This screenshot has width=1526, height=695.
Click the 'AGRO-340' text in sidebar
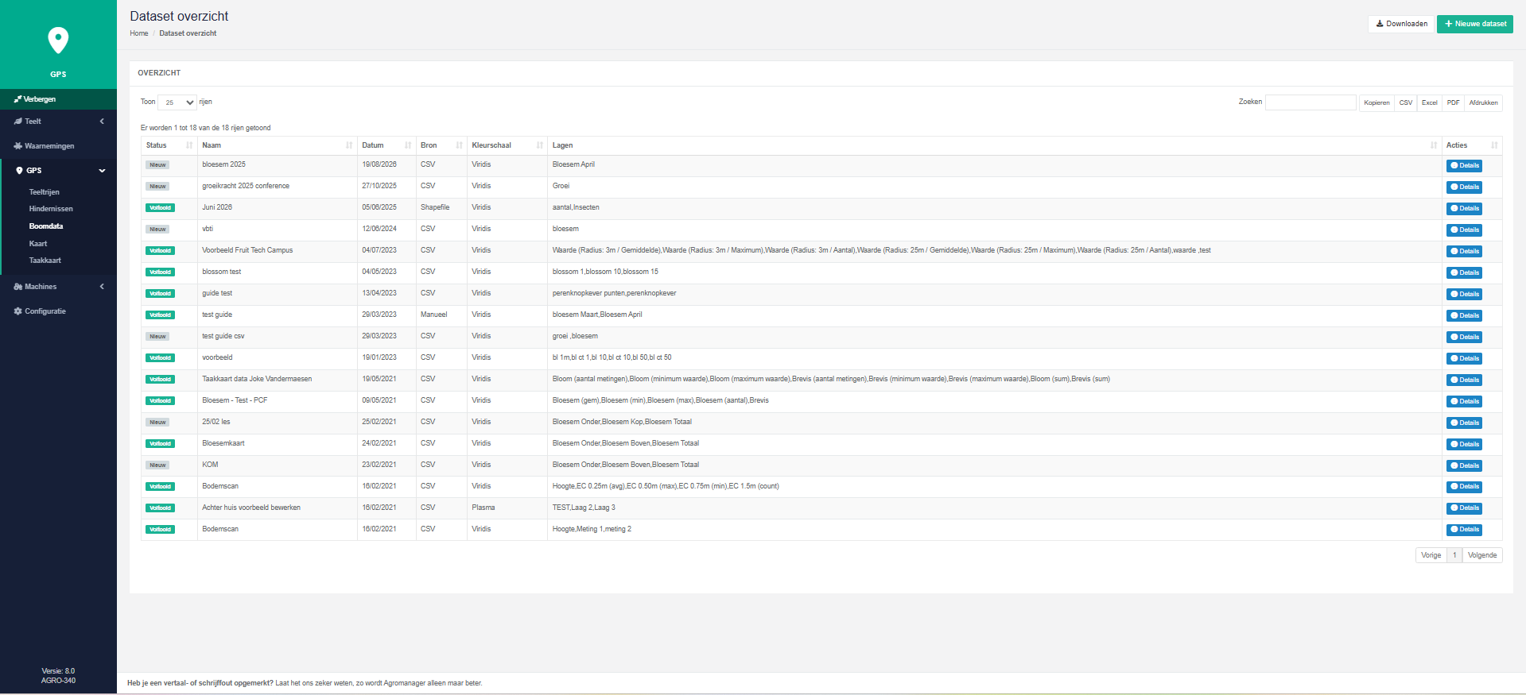click(x=58, y=681)
